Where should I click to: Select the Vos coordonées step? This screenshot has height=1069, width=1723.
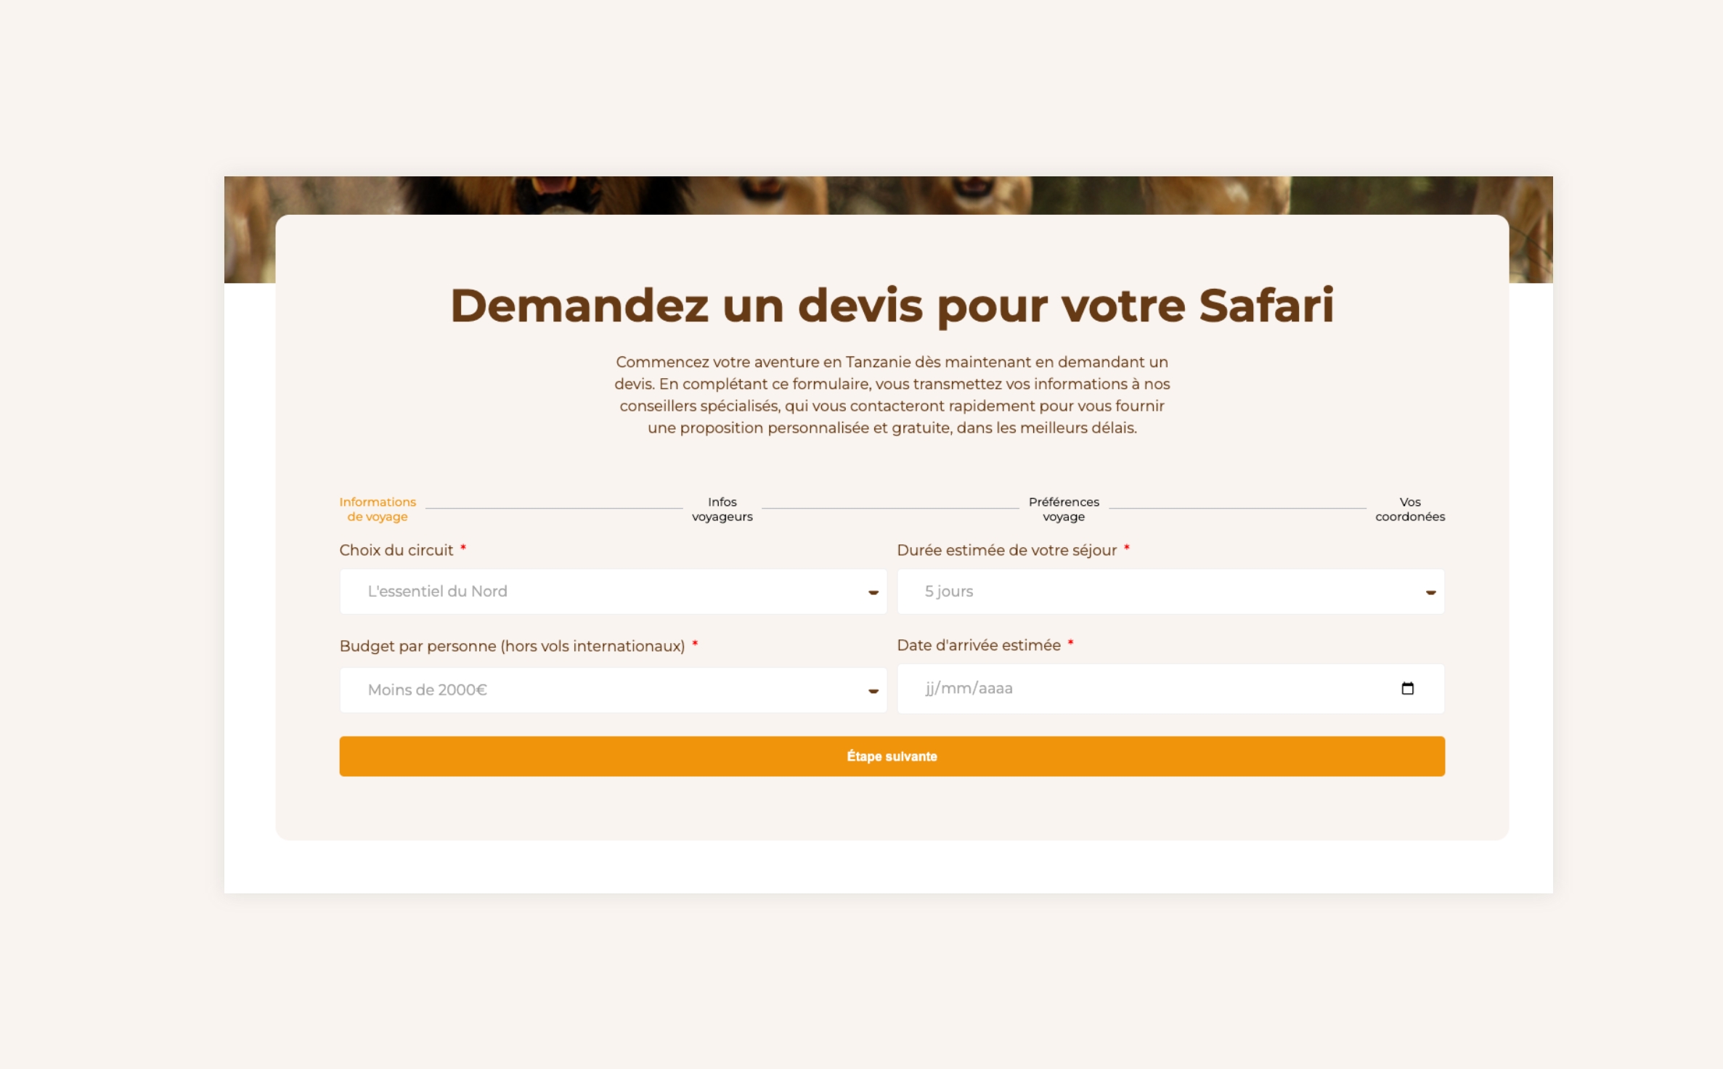pos(1409,509)
